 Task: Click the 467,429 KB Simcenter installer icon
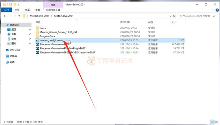pyautogui.click(x=37, y=44)
